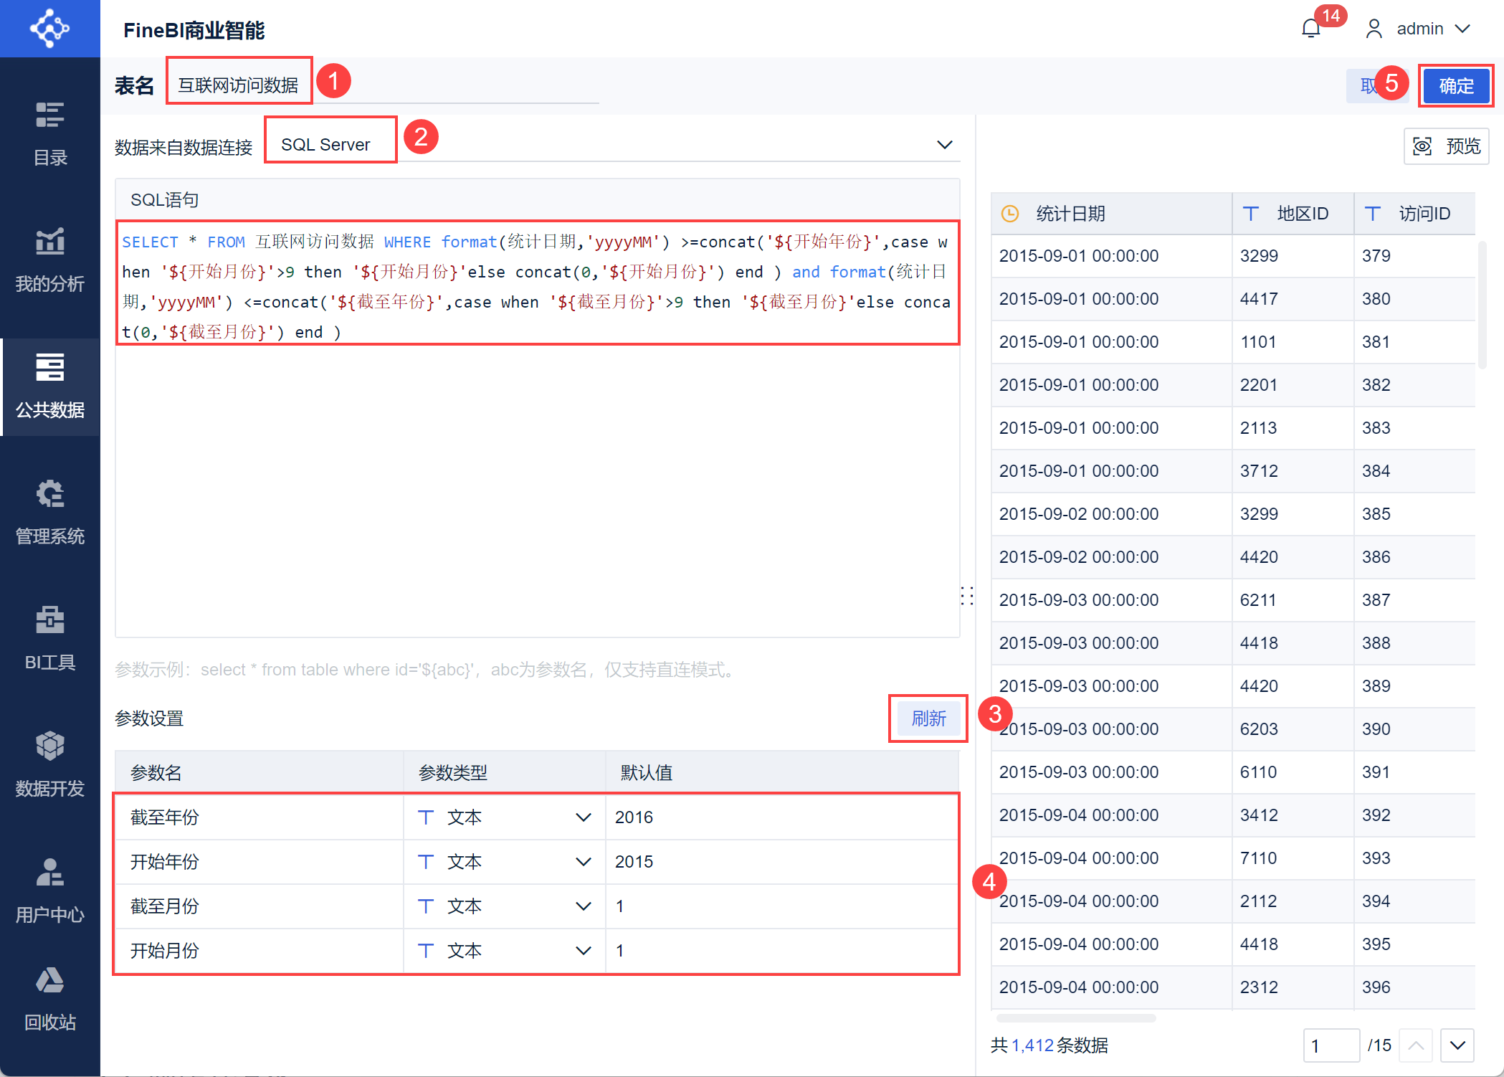Expand the SQL Server data connection dropdown
The width and height of the screenshot is (1504, 1077).
944,145
